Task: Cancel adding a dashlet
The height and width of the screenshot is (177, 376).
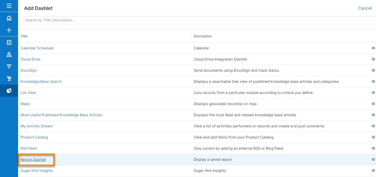Action: point(365,8)
